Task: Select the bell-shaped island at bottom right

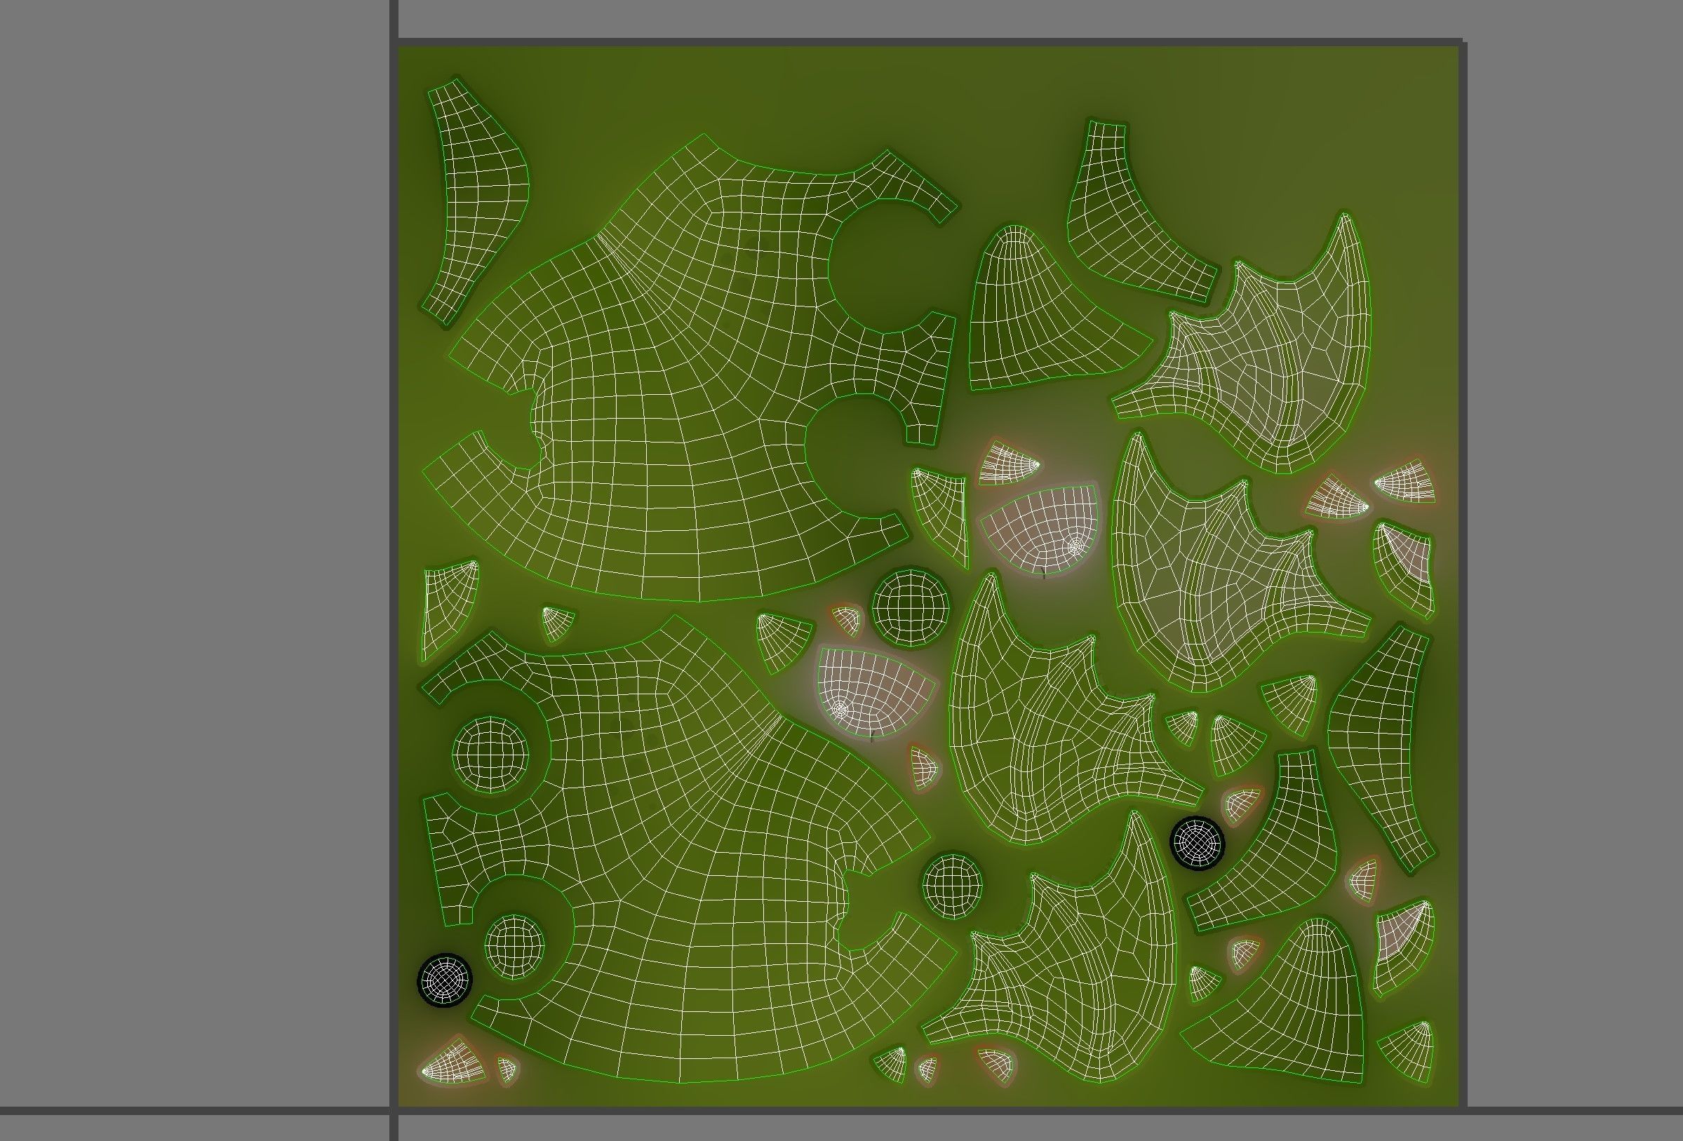Action: [1303, 1013]
